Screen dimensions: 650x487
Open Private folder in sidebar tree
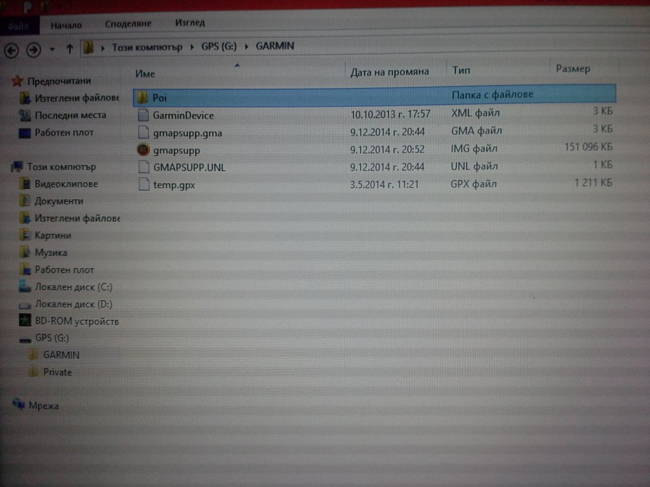pos(58,372)
